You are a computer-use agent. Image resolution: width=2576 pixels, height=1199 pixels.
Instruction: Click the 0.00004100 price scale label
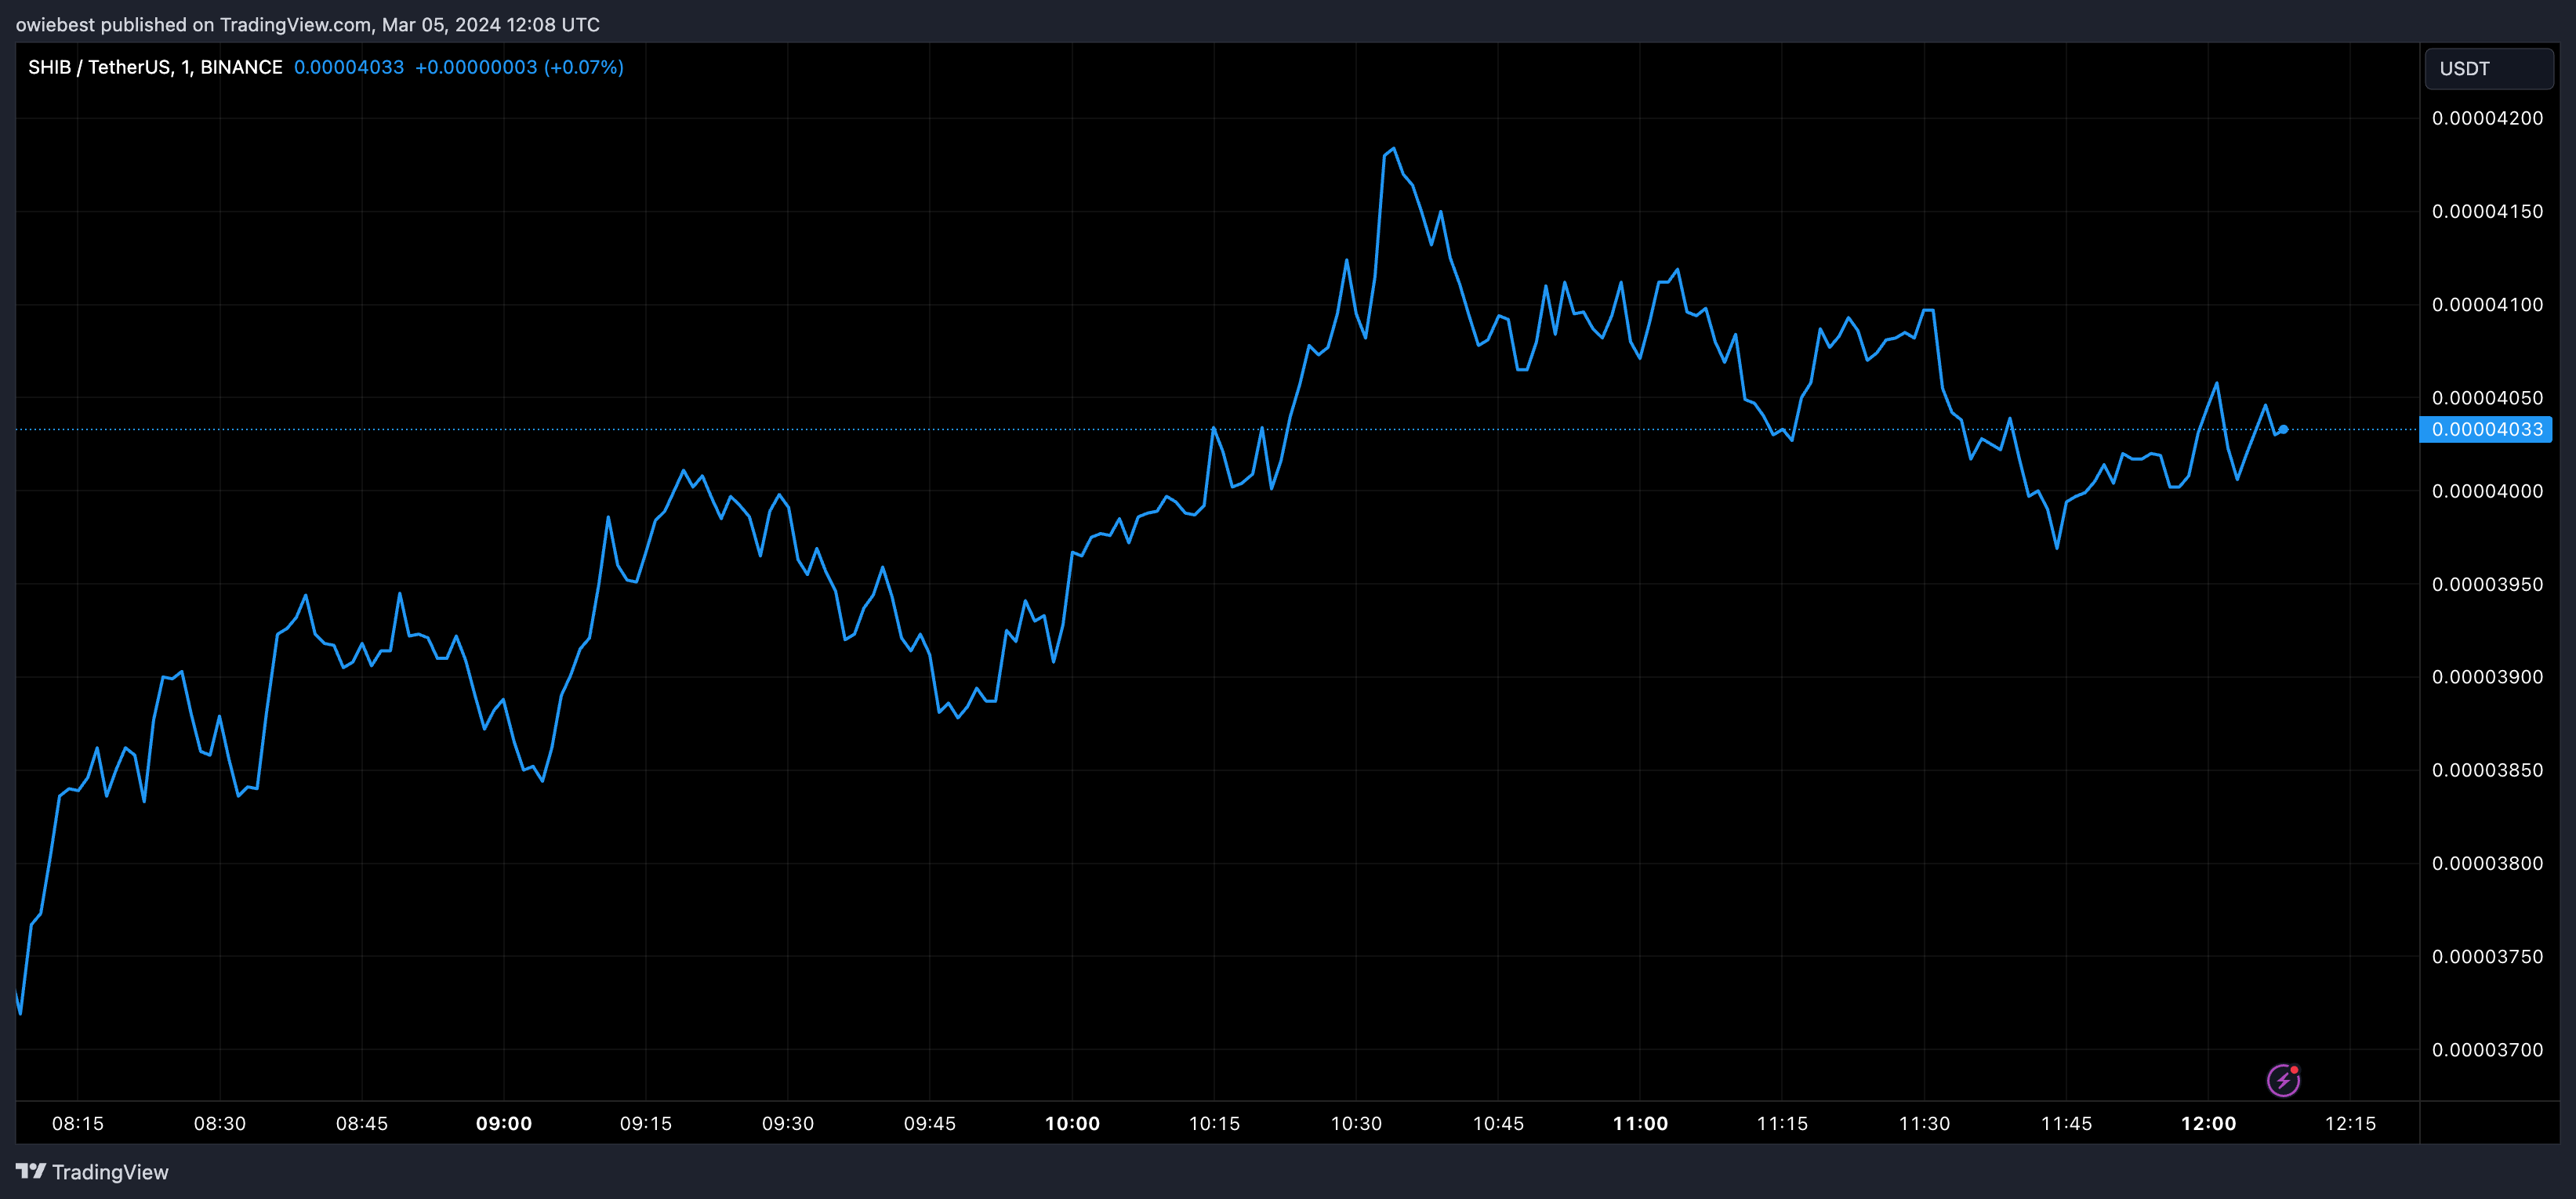[x=2487, y=305]
